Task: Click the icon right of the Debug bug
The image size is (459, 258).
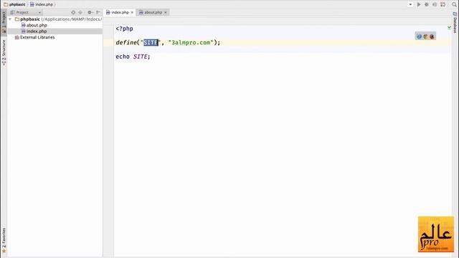Action: pyautogui.click(x=435, y=4)
